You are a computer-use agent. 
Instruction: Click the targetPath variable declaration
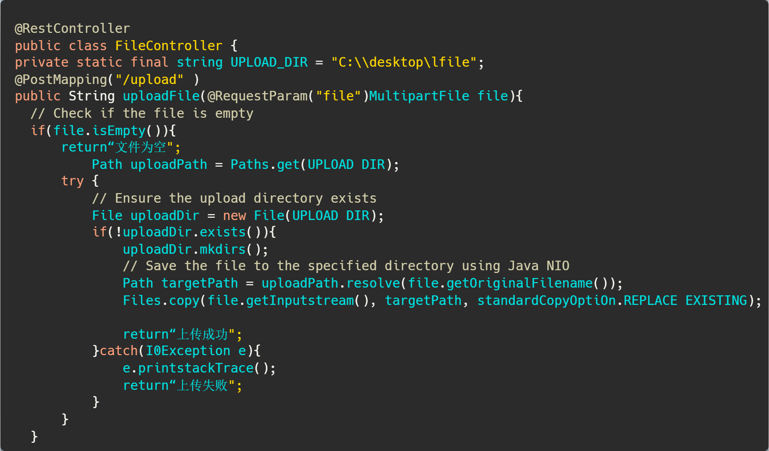point(199,283)
